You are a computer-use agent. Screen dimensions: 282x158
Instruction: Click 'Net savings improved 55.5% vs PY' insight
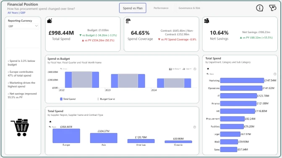(22, 95)
